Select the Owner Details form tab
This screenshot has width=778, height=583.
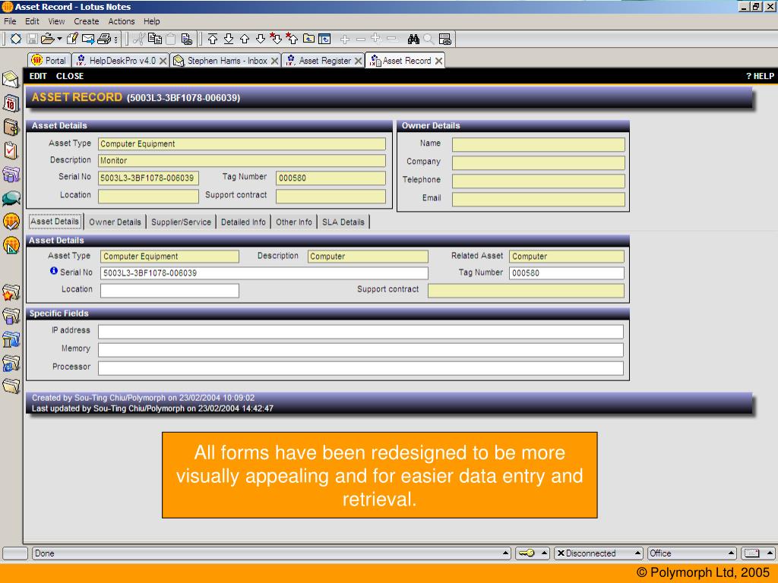115,222
